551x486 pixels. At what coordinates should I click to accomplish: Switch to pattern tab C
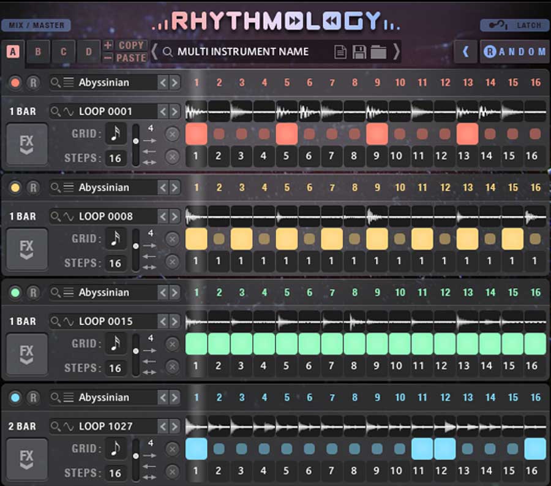coord(63,51)
